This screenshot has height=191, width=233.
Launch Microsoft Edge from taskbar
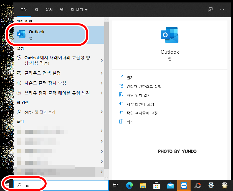(130, 185)
